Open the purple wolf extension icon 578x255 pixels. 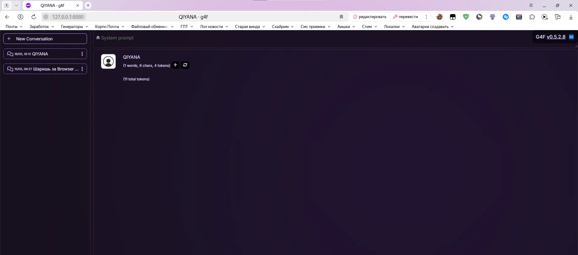tap(493, 17)
